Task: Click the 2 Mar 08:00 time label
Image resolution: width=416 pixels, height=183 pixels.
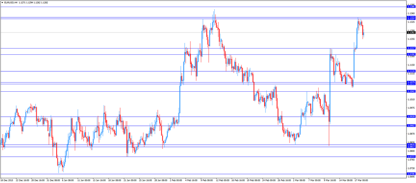Action: 299,181
